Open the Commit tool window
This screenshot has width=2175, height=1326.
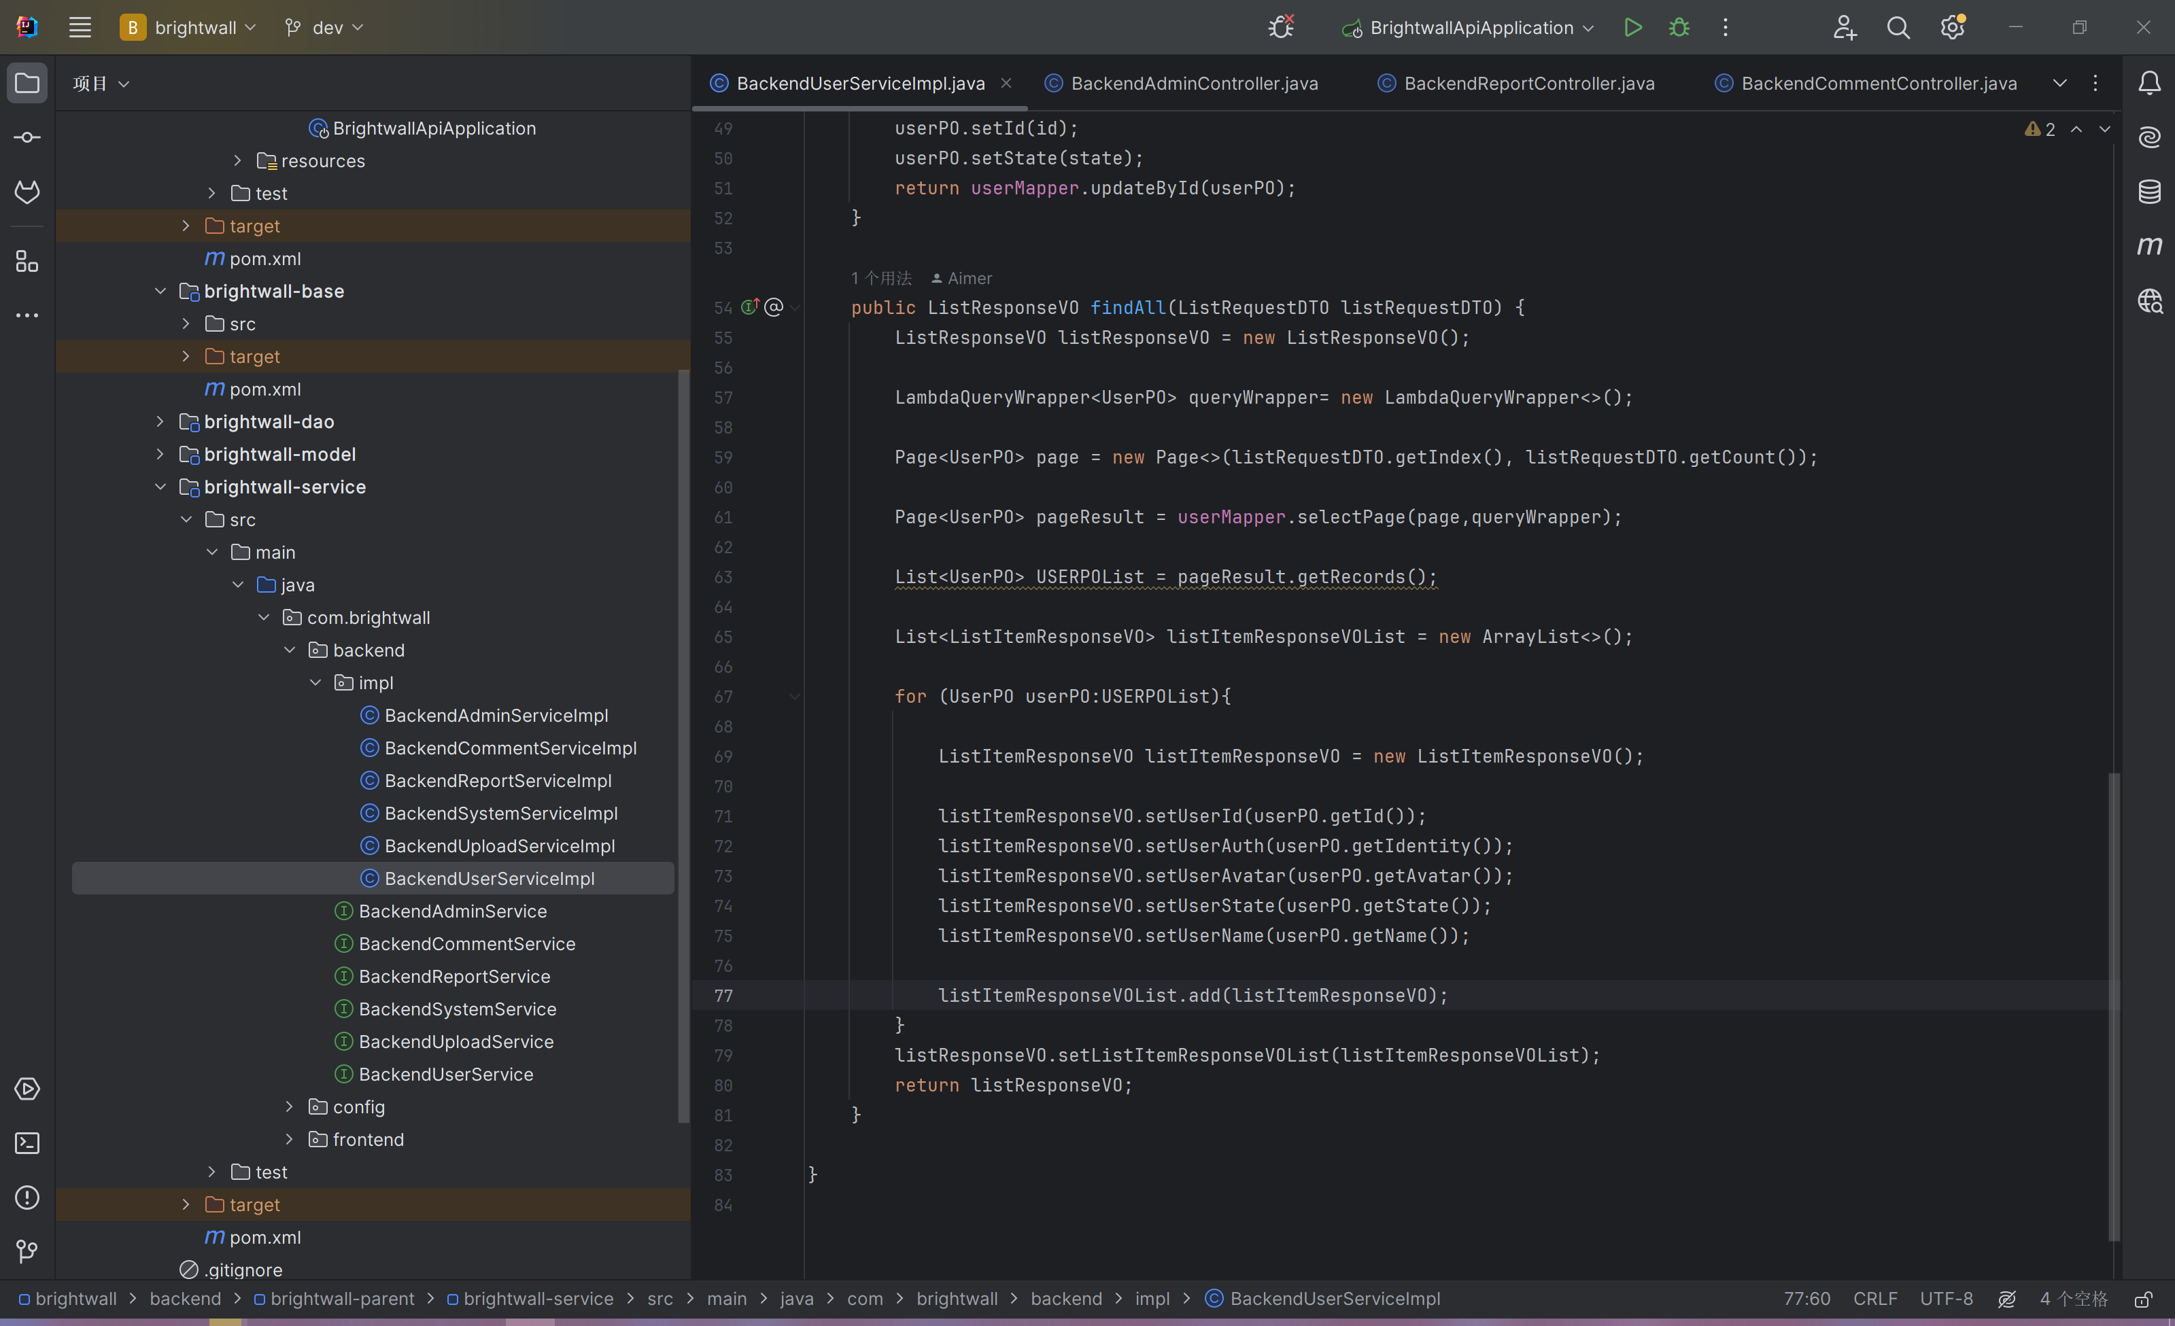27,137
